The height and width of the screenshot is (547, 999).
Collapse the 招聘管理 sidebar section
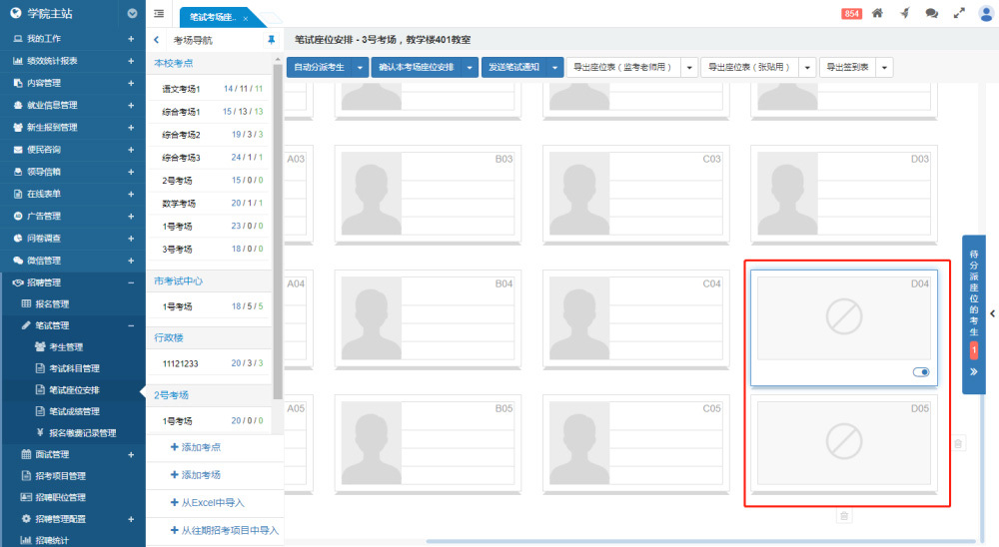coord(131,282)
